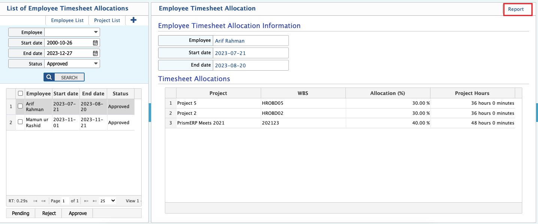This screenshot has height=224, width=538.
Task: Click the plus icon to add new allocation
Action: (133, 20)
